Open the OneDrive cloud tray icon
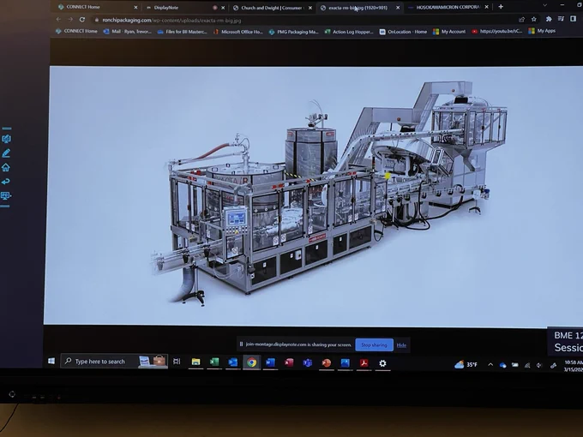 [x=502, y=365]
